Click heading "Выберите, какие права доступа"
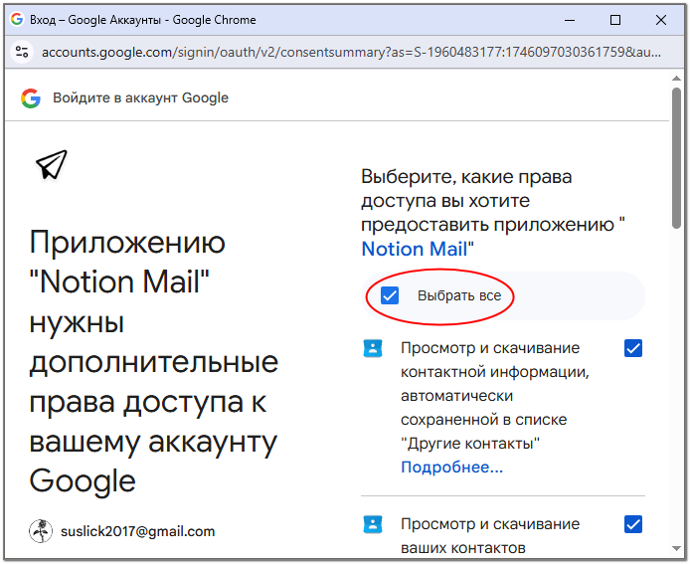Image resolution: width=690 pixels, height=564 pixels. (493, 213)
